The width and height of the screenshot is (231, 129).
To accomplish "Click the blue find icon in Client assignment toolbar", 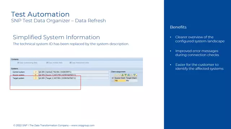I will click(x=128, y=75).
